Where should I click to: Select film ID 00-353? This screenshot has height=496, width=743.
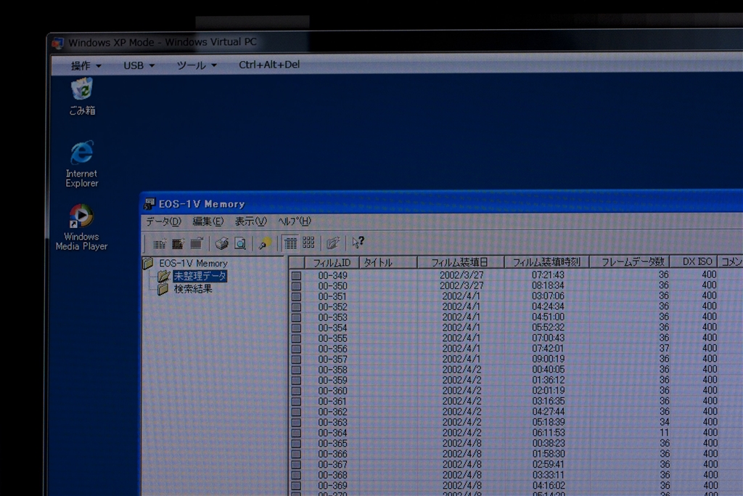click(x=332, y=317)
